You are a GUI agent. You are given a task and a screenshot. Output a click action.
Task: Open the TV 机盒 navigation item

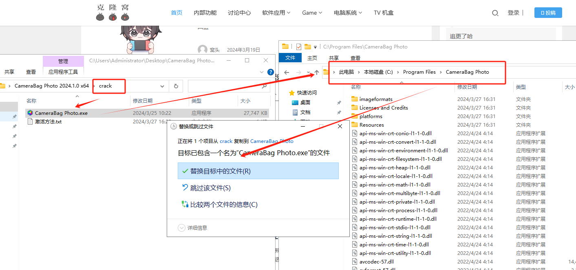point(384,13)
